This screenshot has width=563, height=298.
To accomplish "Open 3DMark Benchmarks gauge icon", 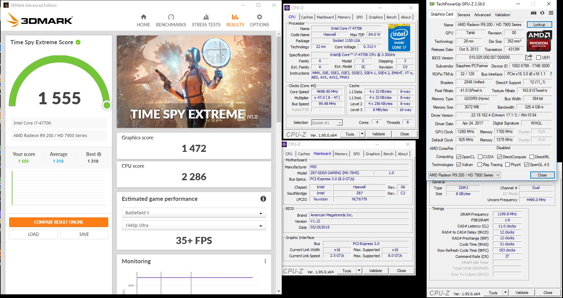I will pos(171,17).
